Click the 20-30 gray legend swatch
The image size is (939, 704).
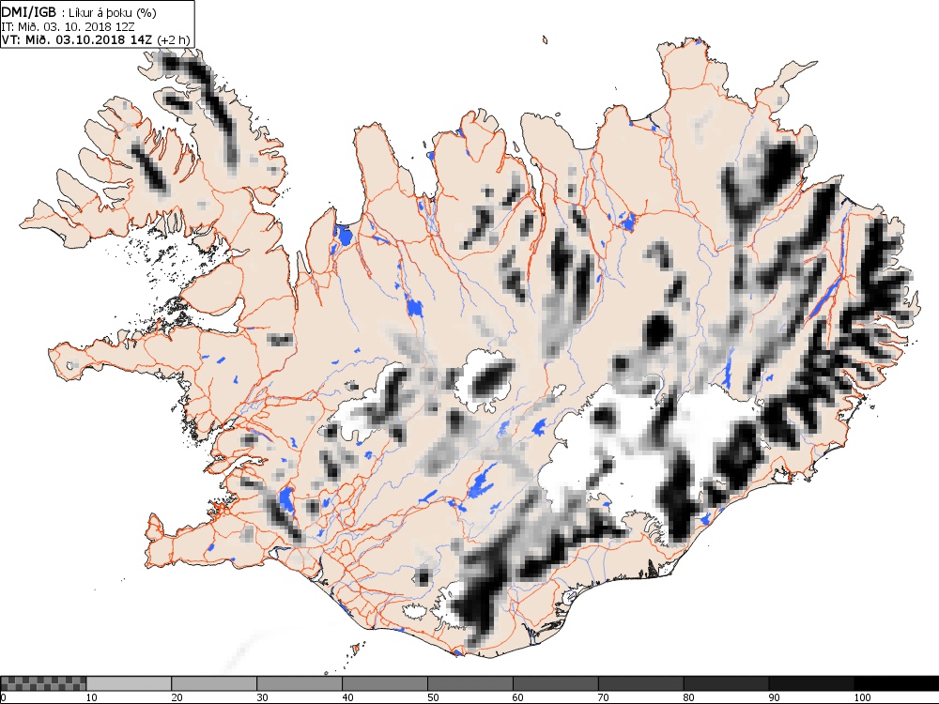[x=214, y=683]
